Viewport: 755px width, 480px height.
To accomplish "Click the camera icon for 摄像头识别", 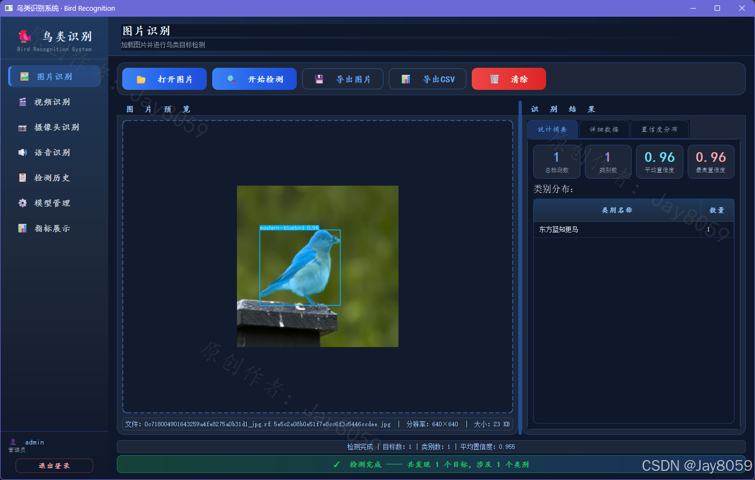I will click(x=23, y=128).
